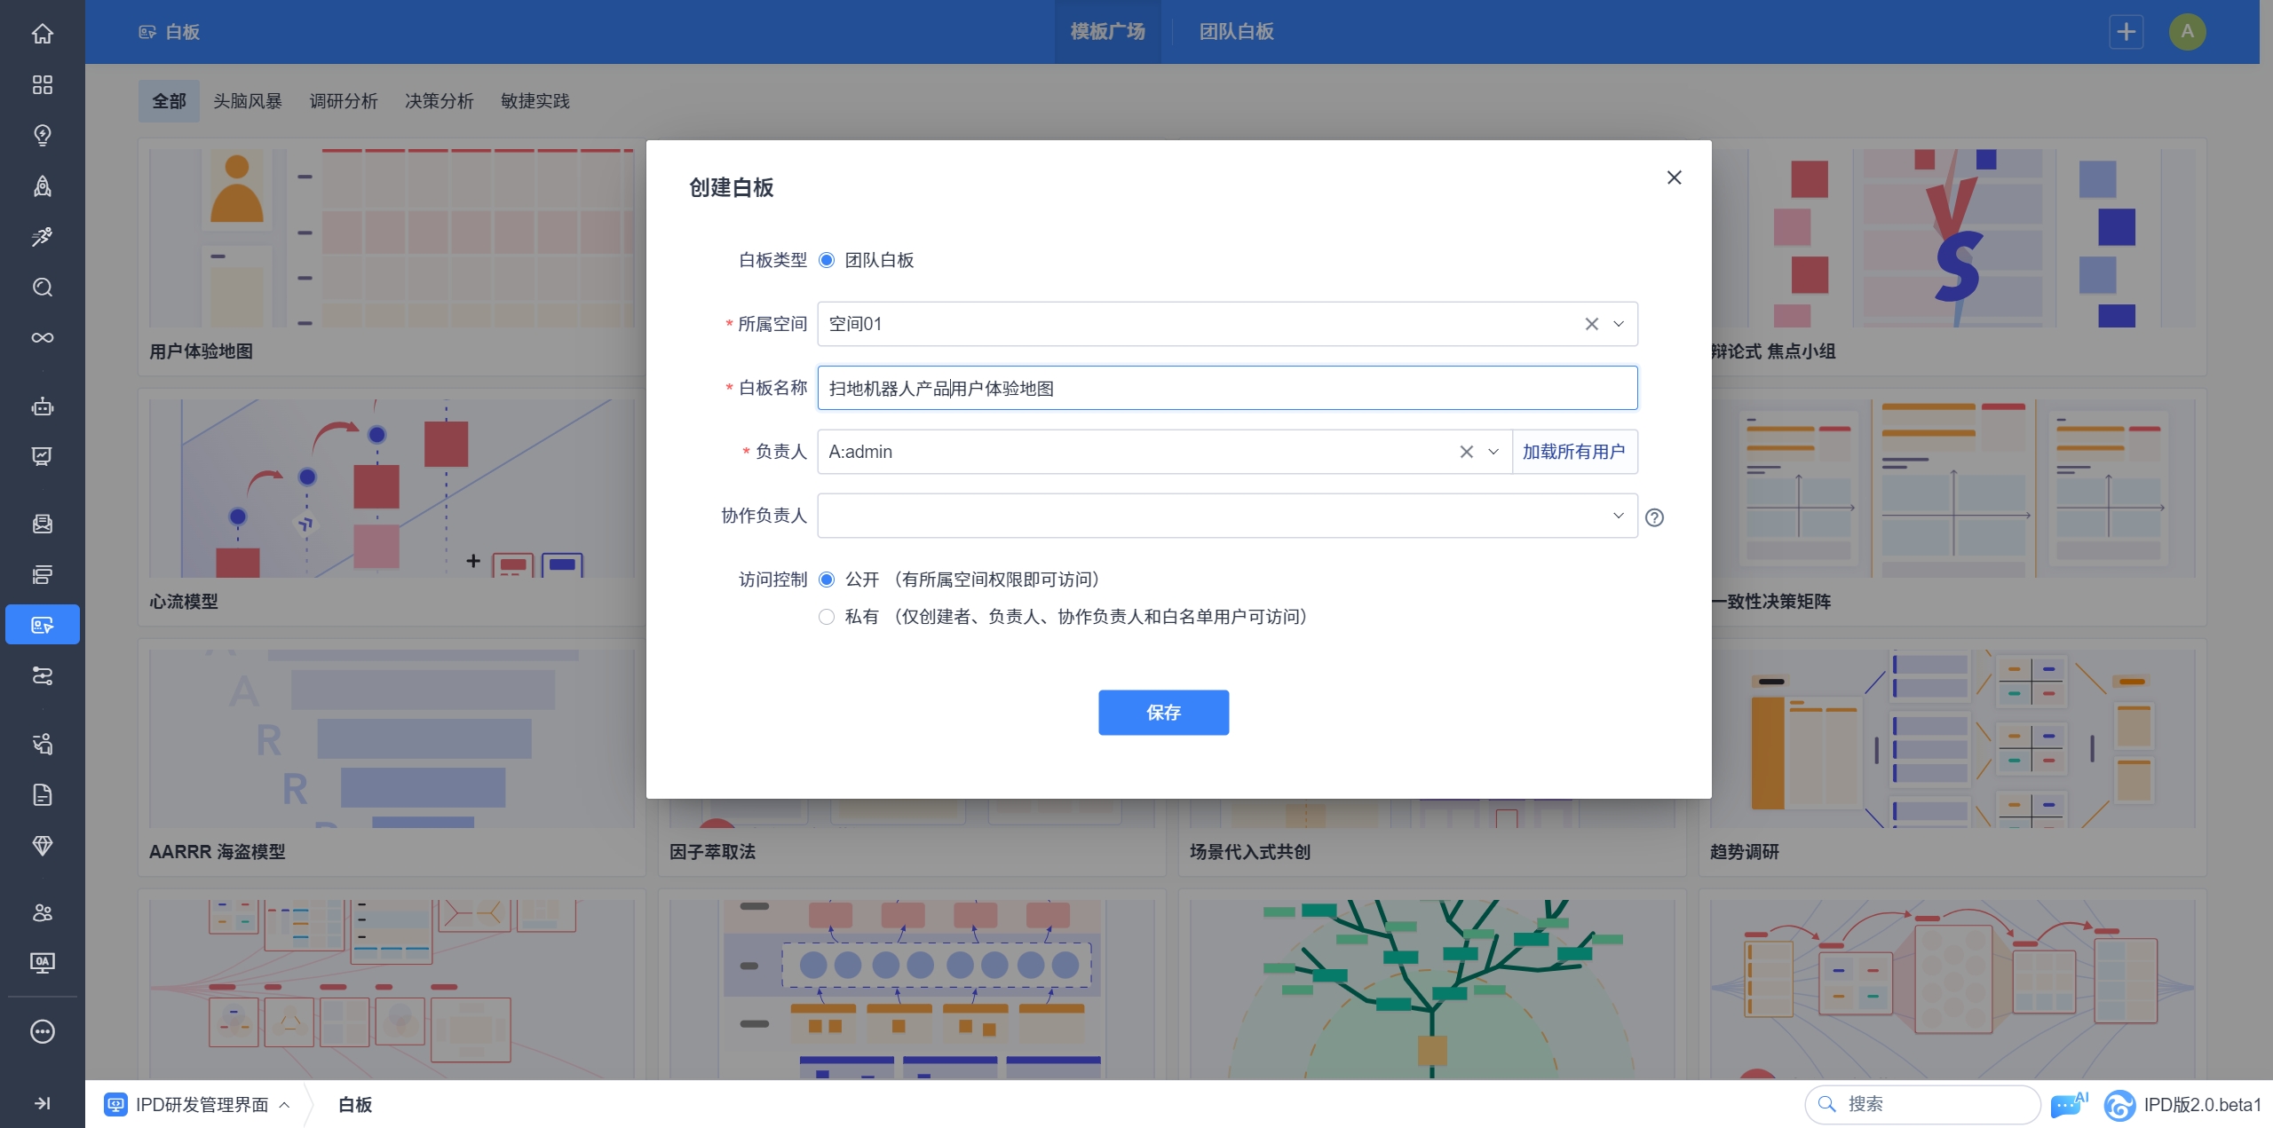Click 加载所有用户 link
Screen dimensions: 2273x1128
point(1573,452)
